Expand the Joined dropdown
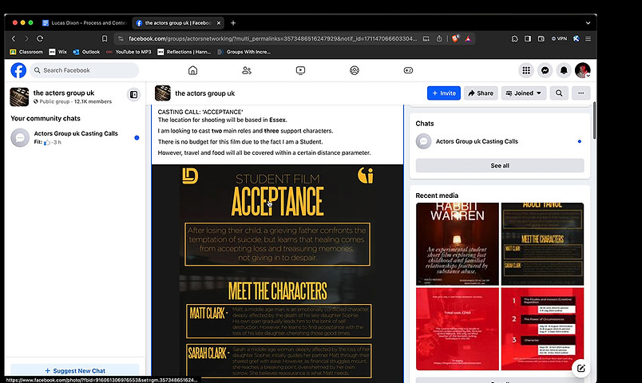Image resolution: width=642 pixels, height=383 pixels. click(x=524, y=93)
